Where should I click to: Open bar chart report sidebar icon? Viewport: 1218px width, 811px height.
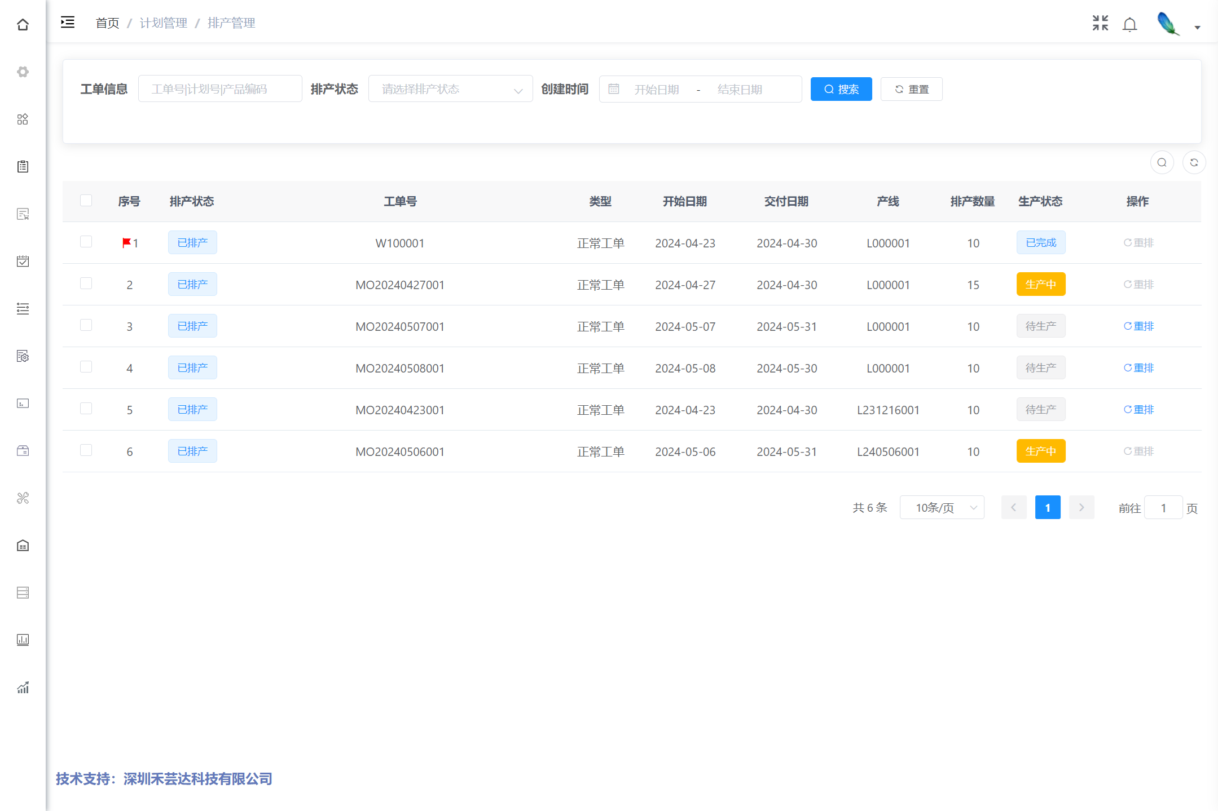tap(23, 640)
